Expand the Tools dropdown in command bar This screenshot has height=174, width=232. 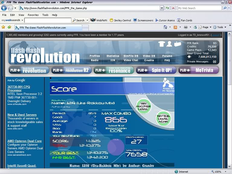220,27
